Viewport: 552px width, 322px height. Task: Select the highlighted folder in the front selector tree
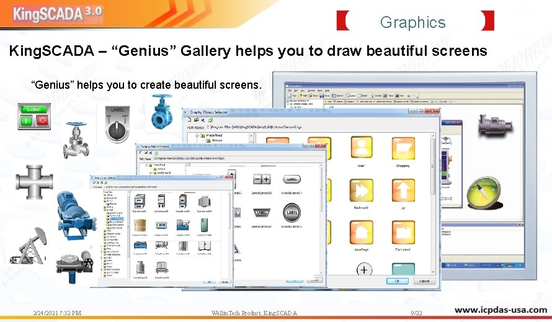[117, 219]
